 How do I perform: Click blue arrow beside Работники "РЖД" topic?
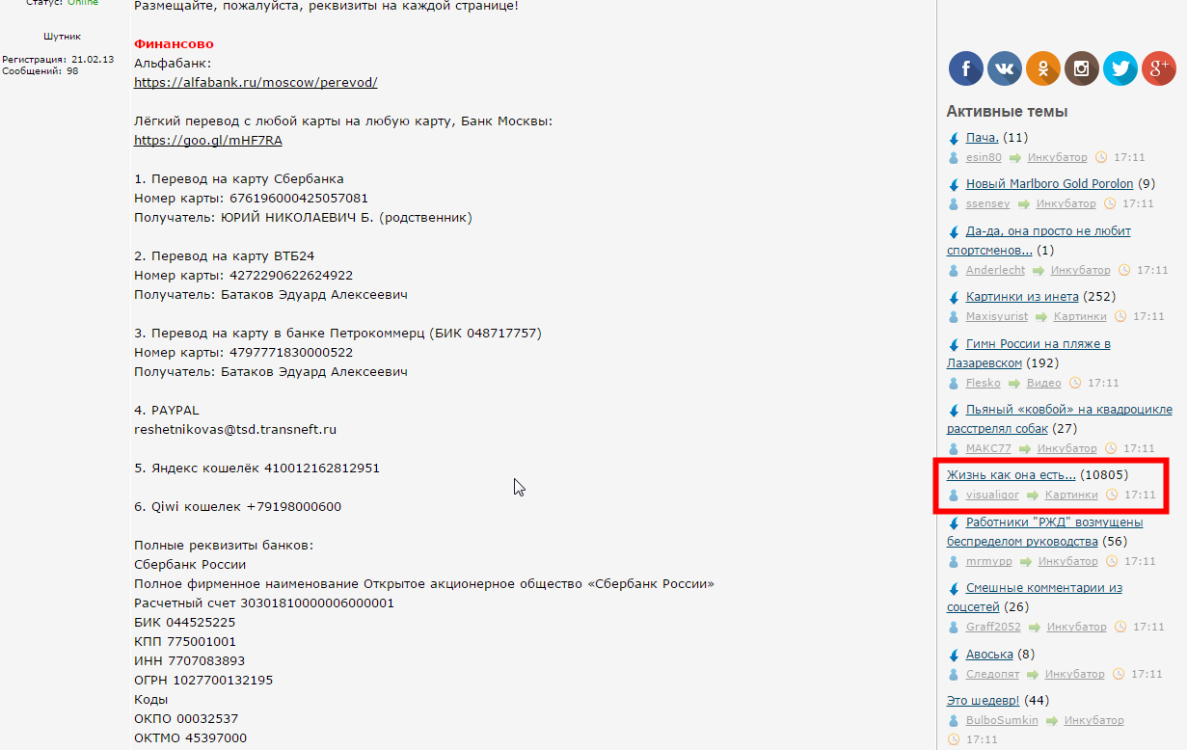954,523
